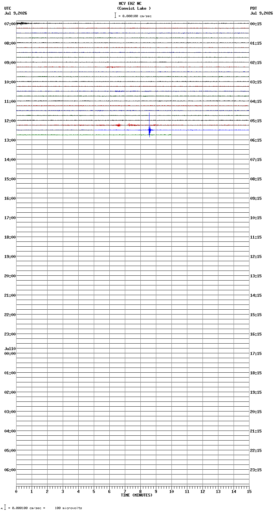Screen dimensions: 275x512
Task: Click the "18:15" PDT time label
Action: pyautogui.click(x=256, y=373)
